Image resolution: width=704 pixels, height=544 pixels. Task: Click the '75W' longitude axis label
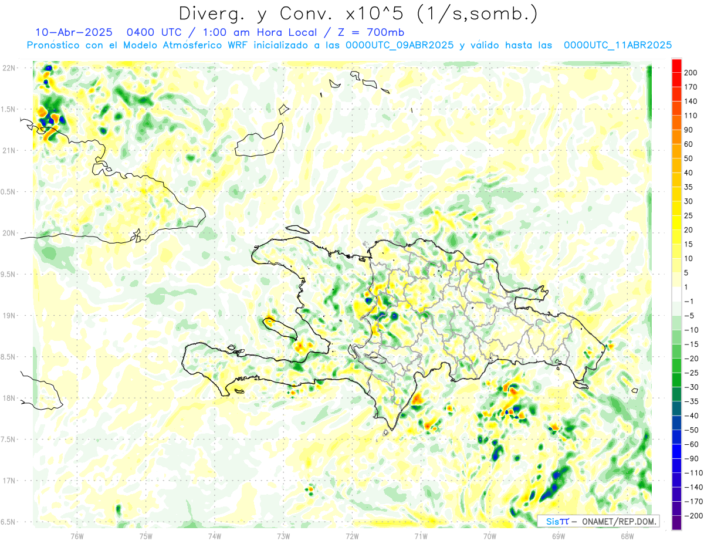tap(146, 536)
